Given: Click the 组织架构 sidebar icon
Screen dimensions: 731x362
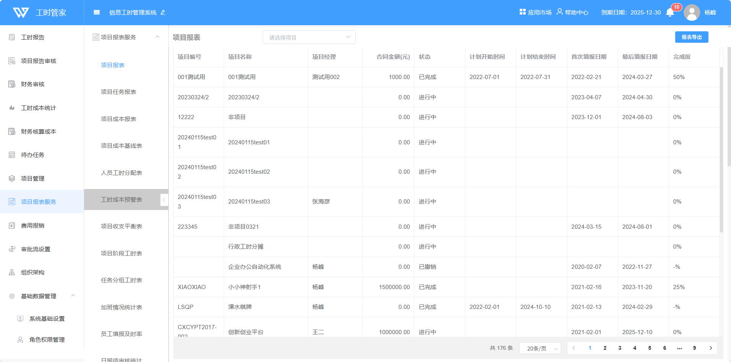Looking at the screenshot, I should point(12,273).
